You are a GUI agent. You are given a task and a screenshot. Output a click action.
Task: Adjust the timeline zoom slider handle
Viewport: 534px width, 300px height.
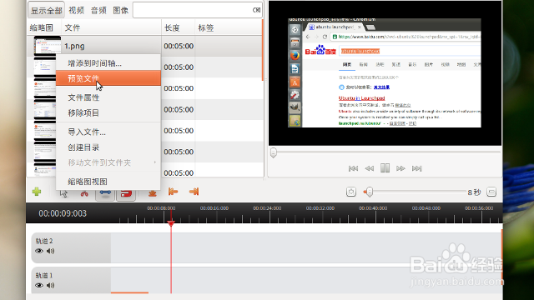click(x=369, y=192)
